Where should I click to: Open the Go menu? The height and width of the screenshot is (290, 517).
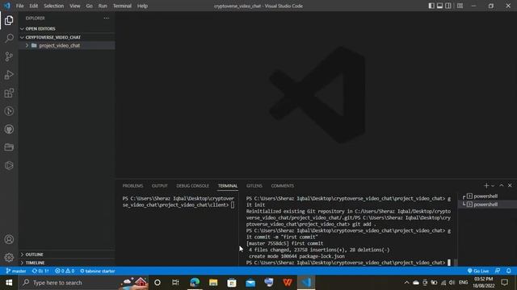tap(90, 6)
